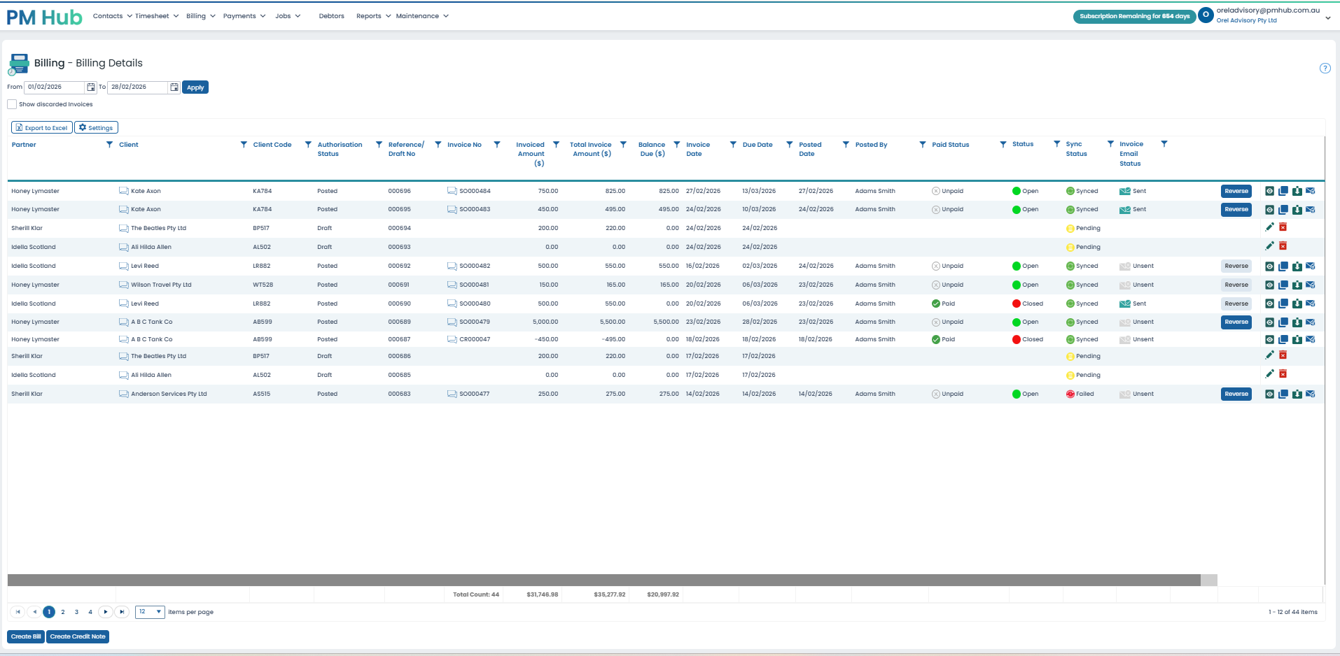
Task: Open Due Date column filter
Action: click(x=790, y=145)
